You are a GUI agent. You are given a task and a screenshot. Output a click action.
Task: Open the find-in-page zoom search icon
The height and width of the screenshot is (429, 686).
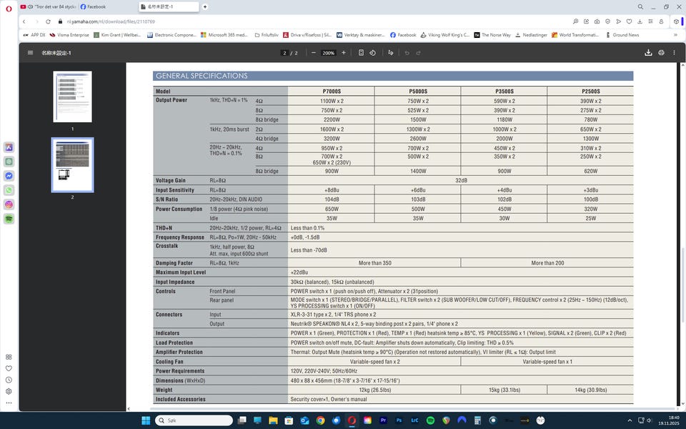tap(576, 21)
